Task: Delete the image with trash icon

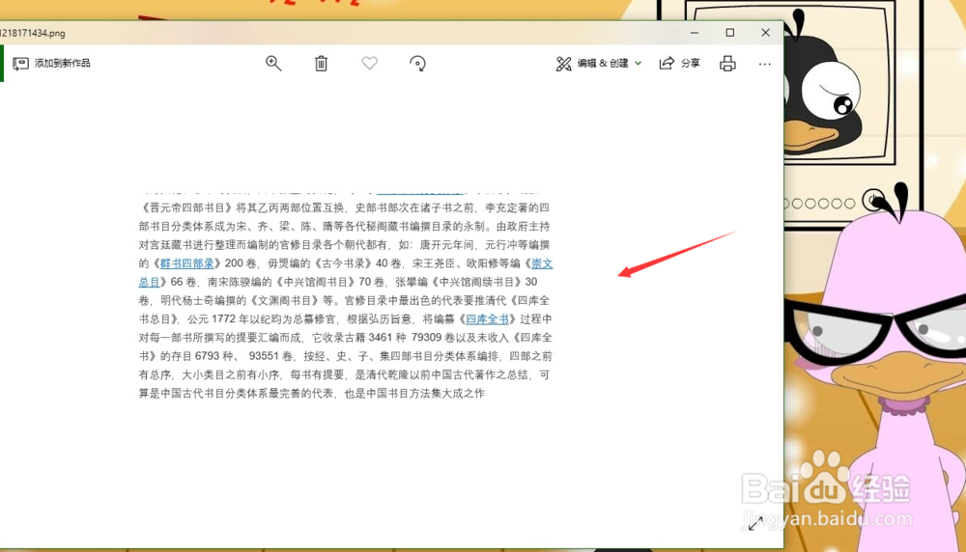Action: (x=321, y=64)
